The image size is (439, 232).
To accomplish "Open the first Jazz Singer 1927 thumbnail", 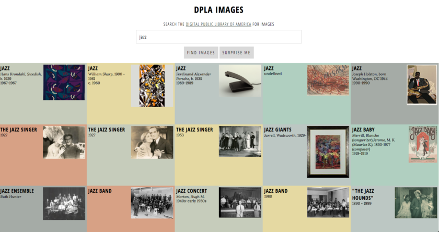I will pos(64,142).
